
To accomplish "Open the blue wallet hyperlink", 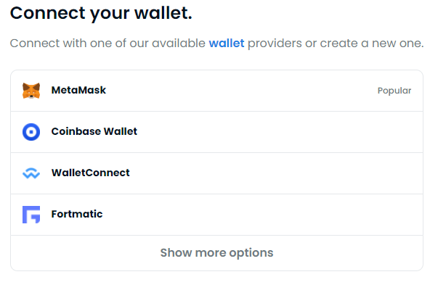I will tap(227, 44).
